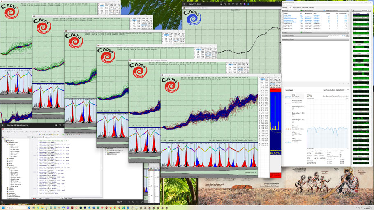Click fit-to-window icon in Bsp-Spezifikation viewer

[x=133, y=202]
